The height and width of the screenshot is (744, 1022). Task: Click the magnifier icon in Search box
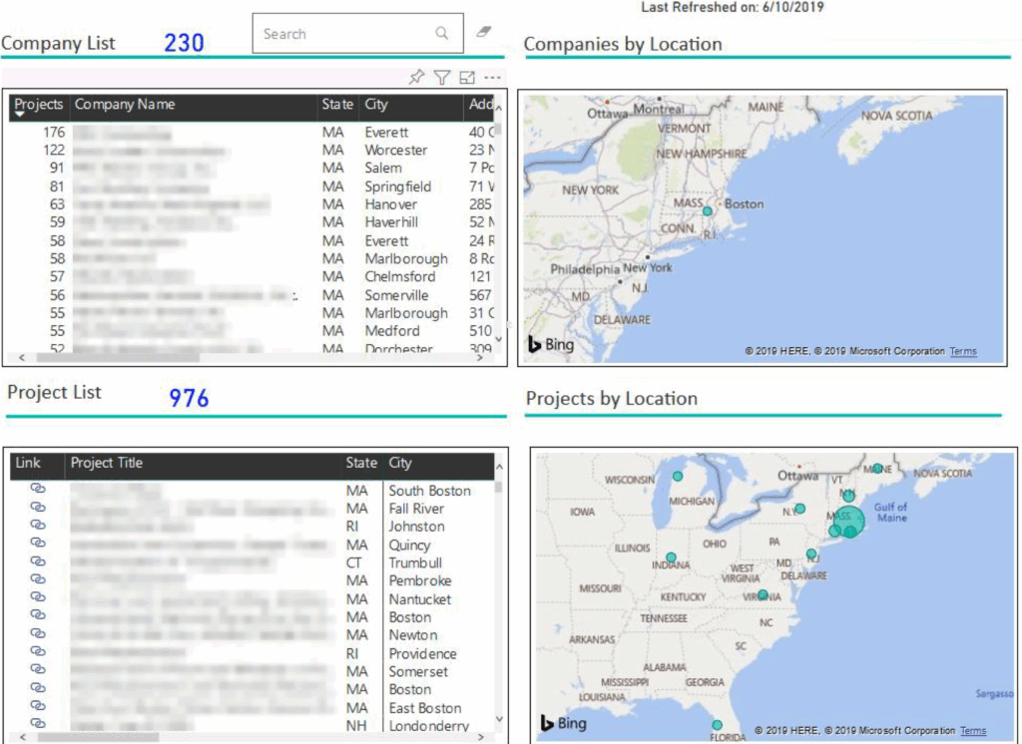point(441,34)
